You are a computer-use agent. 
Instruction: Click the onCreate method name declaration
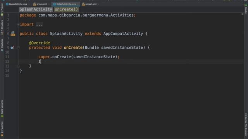pos(73,47)
